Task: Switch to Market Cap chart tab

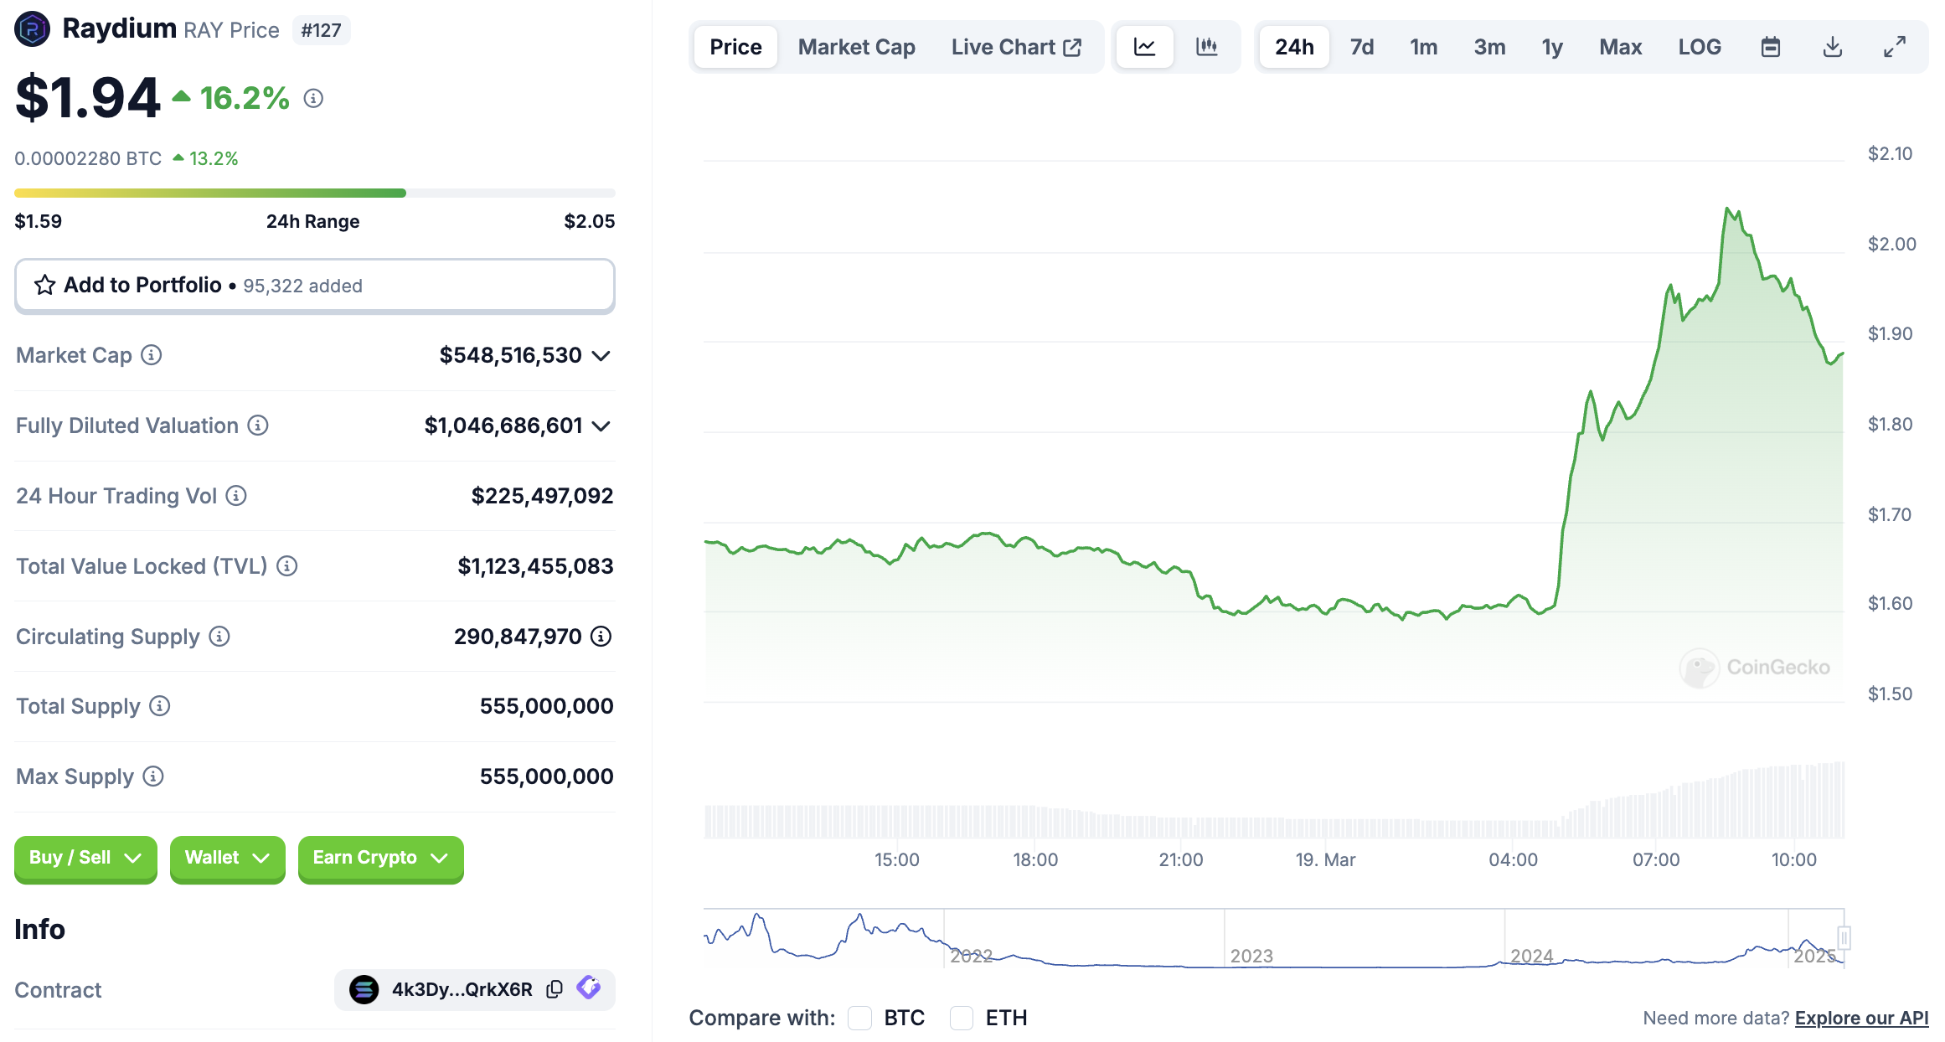Action: tap(856, 47)
